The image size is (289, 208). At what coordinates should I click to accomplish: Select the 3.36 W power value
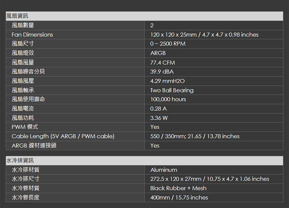pyautogui.click(x=159, y=118)
